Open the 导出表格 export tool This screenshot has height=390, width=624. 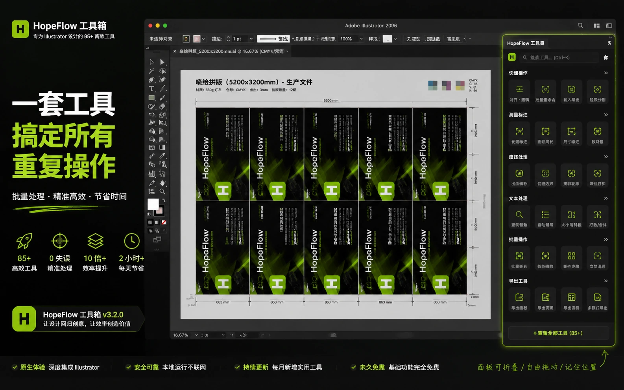click(571, 300)
